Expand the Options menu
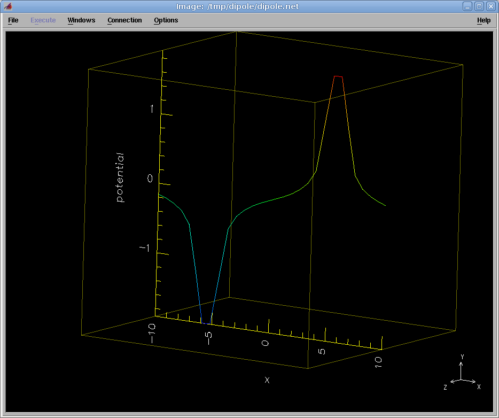Viewport: 499px width, 418px height. click(166, 20)
